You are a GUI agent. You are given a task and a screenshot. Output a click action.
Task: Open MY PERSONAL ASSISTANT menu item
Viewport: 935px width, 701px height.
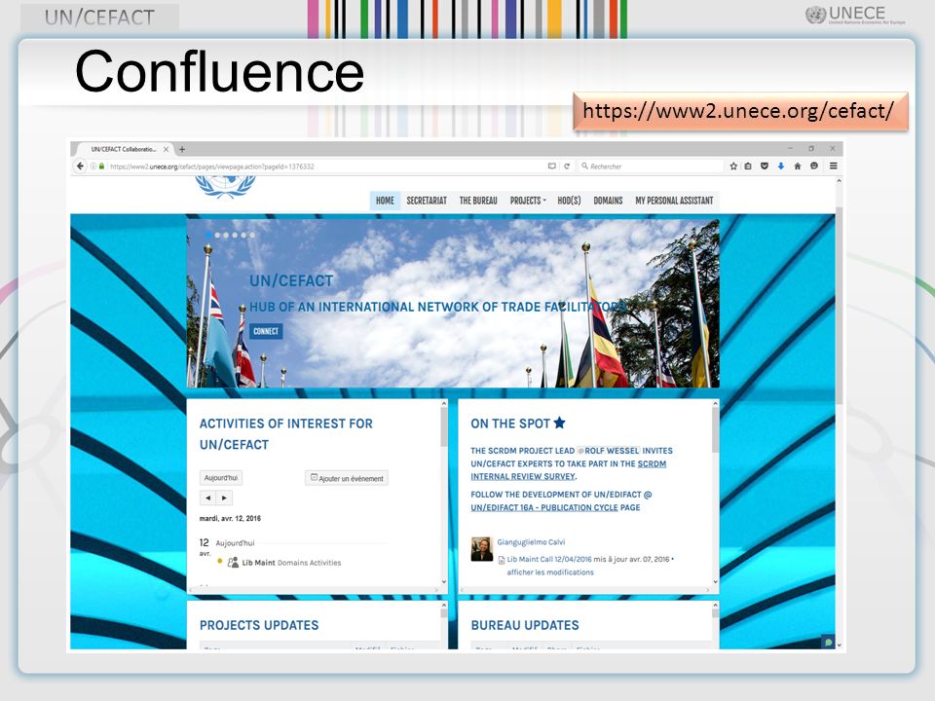tap(674, 201)
